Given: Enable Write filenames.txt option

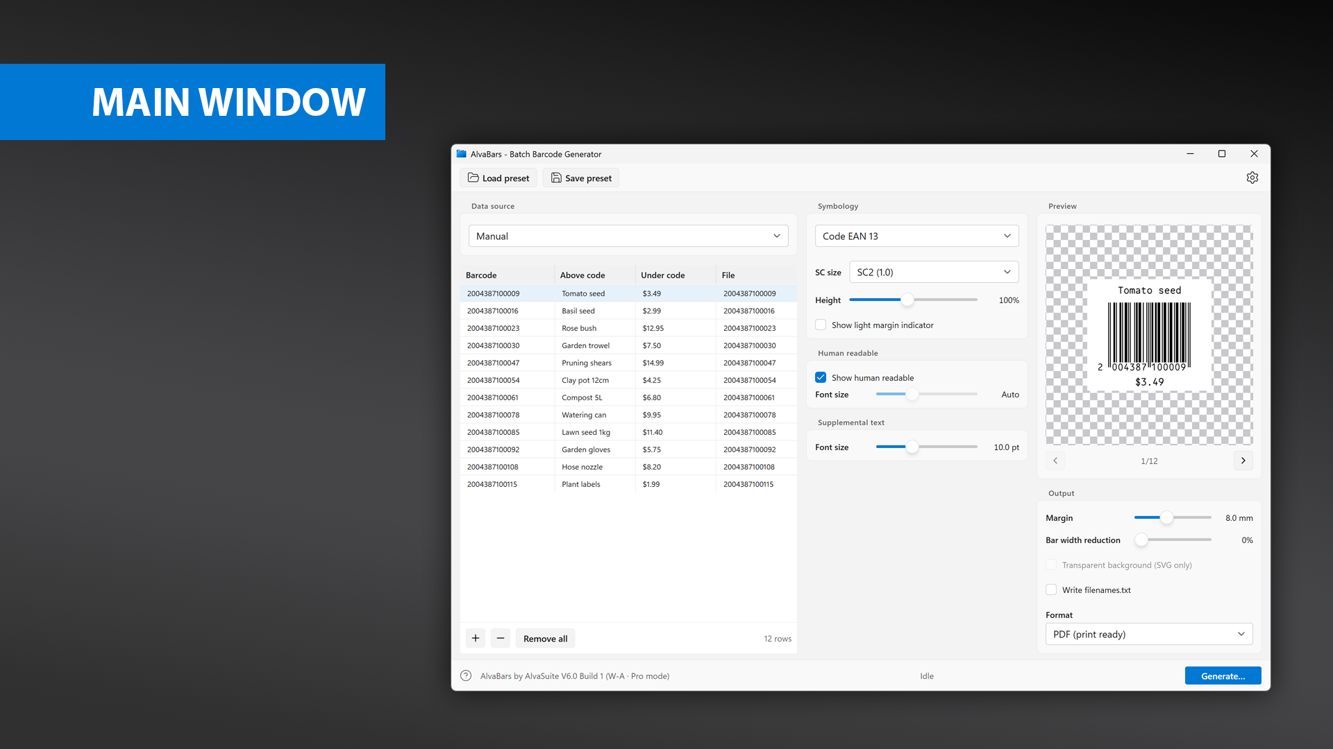Looking at the screenshot, I should 1051,589.
